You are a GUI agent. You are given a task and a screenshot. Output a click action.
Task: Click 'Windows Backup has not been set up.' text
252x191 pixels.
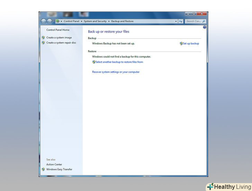[x=114, y=44]
